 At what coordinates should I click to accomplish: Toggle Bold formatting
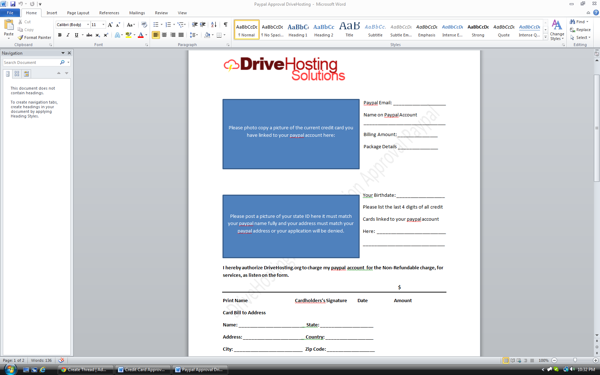click(x=60, y=35)
